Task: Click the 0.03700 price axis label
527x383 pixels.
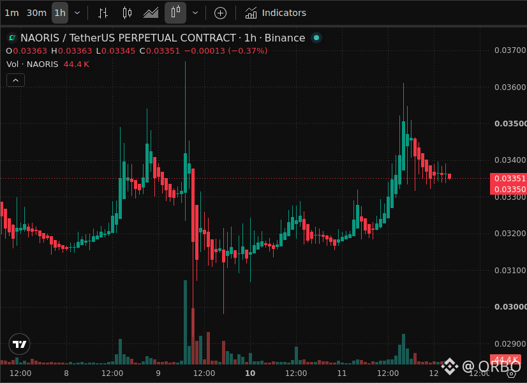Action: pos(510,50)
